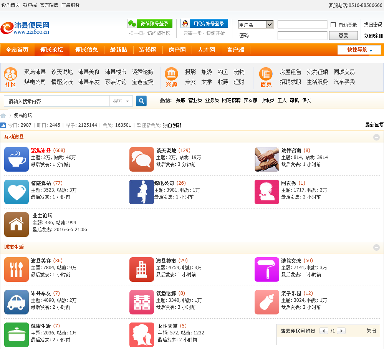Image resolution: width=384 pixels, height=349 pixels.
Task: Open the 业主论坛 brown house icon
Action: click(17, 225)
